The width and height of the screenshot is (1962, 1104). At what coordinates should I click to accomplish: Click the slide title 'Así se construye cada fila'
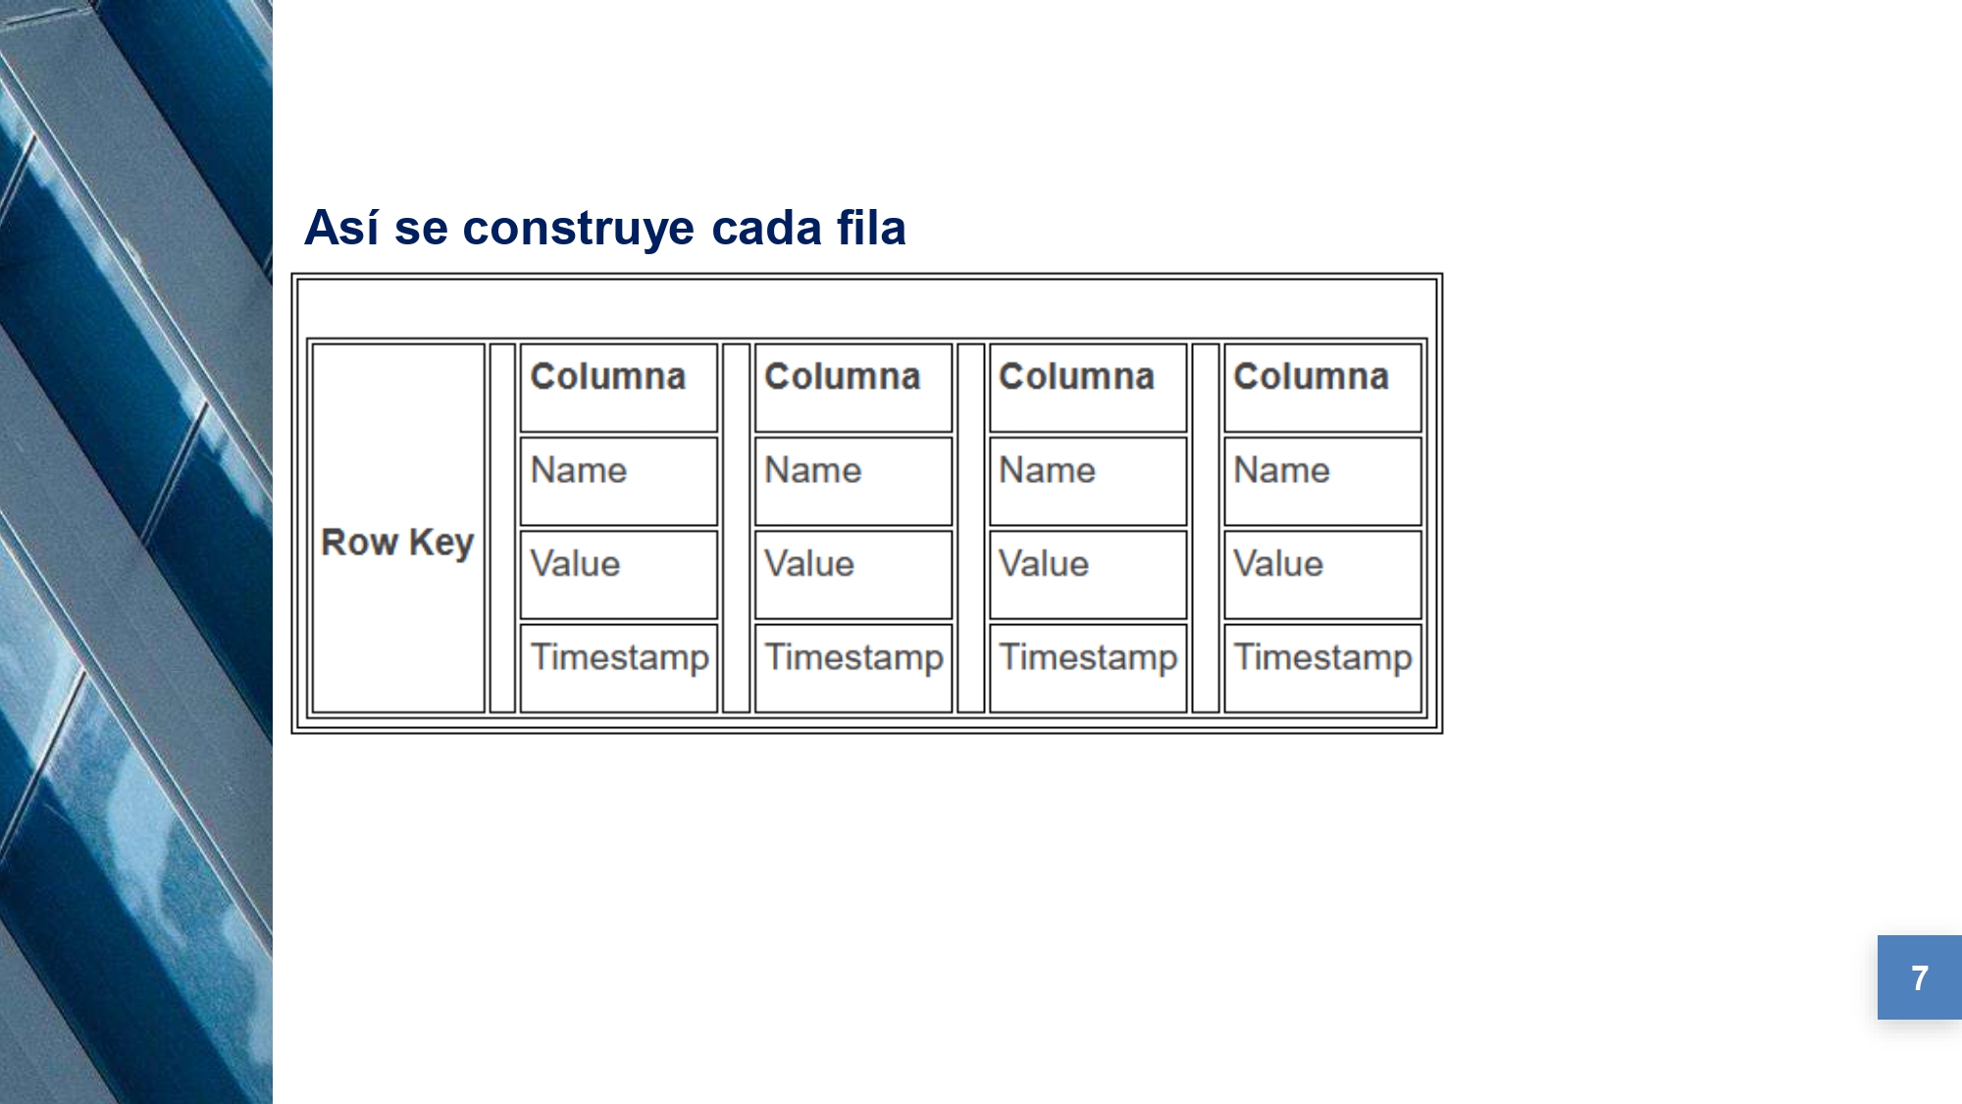pyautogui.click(x=605, y=228)
